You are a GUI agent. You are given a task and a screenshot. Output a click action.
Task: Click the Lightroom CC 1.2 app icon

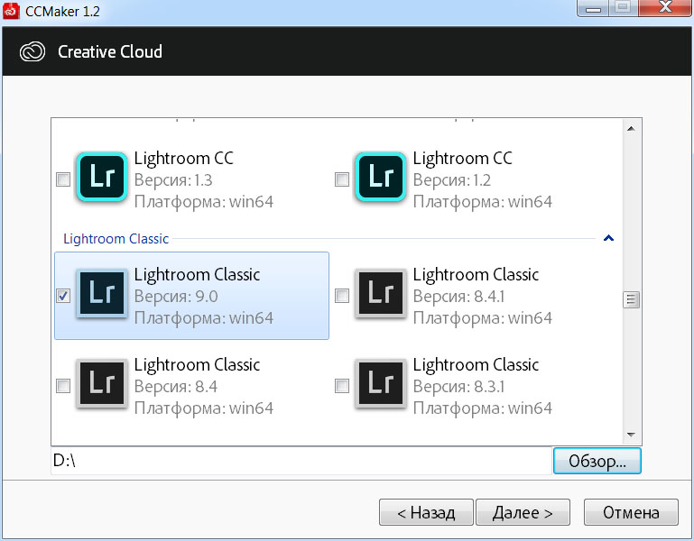pos(381,177)
